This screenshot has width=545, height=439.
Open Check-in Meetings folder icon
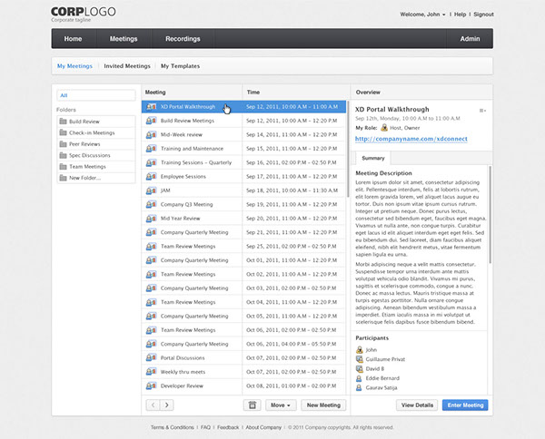(x=63, y=132)
